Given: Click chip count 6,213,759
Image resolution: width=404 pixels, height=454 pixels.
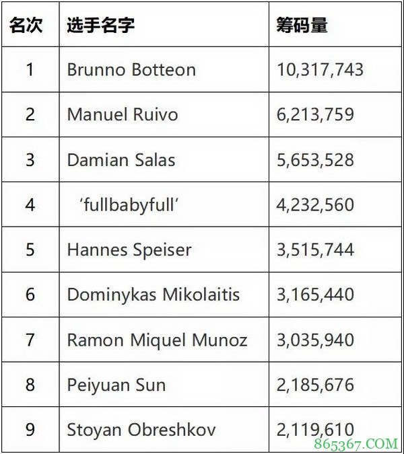Looking at the screenshot, I should 315,114.
